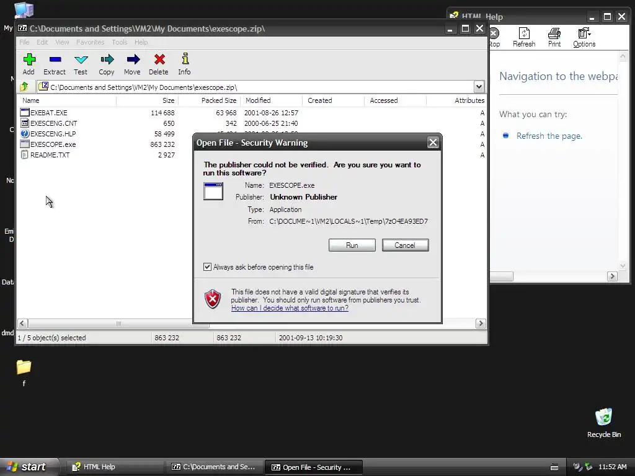Image resolution: width=635 pixels, height=476 pixels.
Task: Click the red shield warning icon
Action: click(213, 299)
